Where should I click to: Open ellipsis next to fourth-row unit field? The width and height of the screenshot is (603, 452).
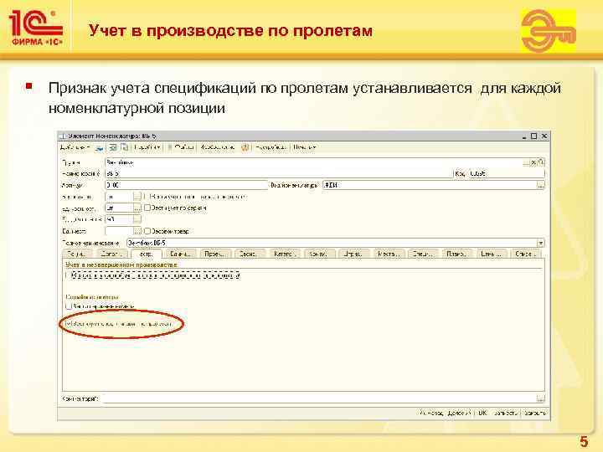click(x=137, y=219)
